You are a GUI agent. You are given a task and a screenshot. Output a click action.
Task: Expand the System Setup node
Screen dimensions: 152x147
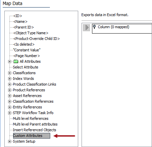pos(9,141)
